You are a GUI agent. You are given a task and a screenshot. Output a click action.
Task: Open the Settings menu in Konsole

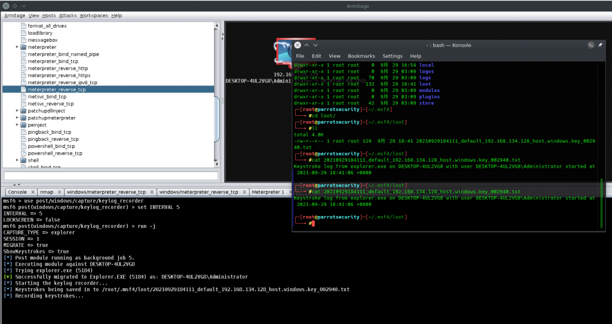point(392,56)
